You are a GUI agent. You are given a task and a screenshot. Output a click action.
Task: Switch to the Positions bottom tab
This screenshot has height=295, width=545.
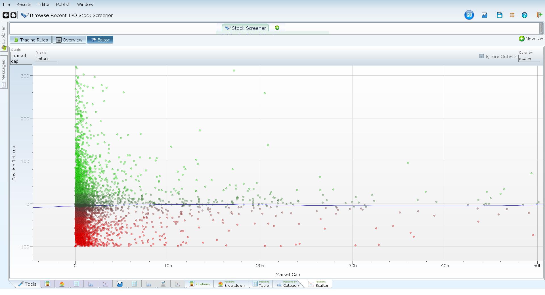pos(199,284)
